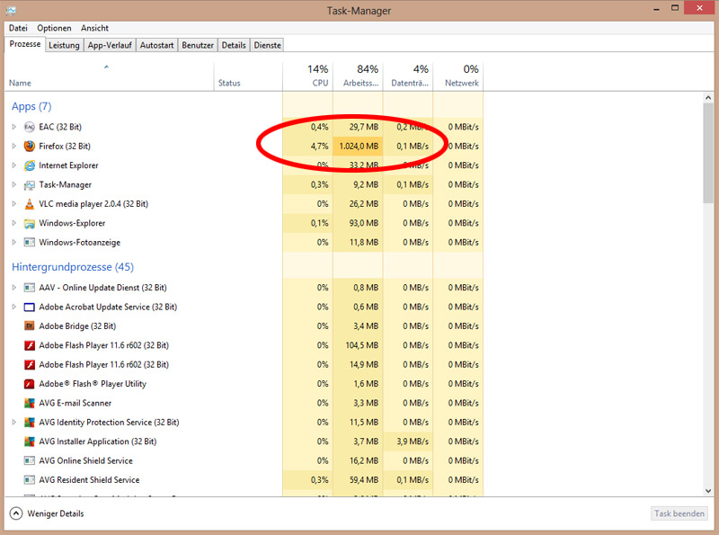Expand AAV - Online Update Dienst
This screenshot has height=535, width=719.
[x=13, y=288]
